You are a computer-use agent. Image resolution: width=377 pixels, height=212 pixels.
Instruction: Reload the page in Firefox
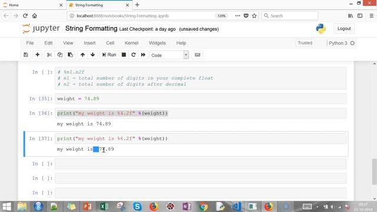coord(25,16)
